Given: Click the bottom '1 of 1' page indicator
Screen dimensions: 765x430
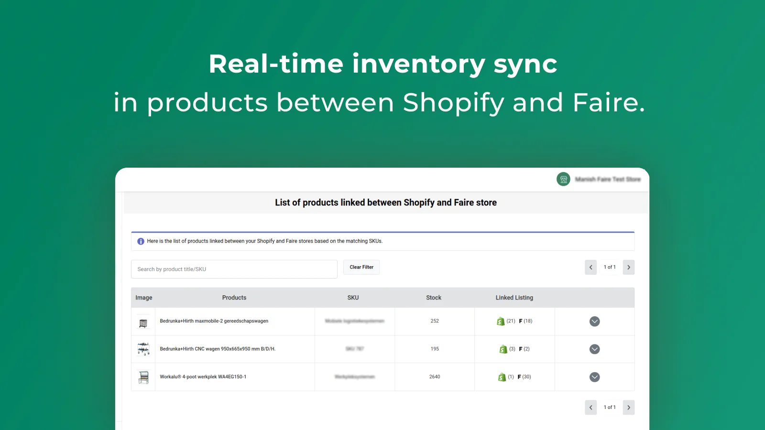Looking at the screenshot, I should [x=610, y=408].
